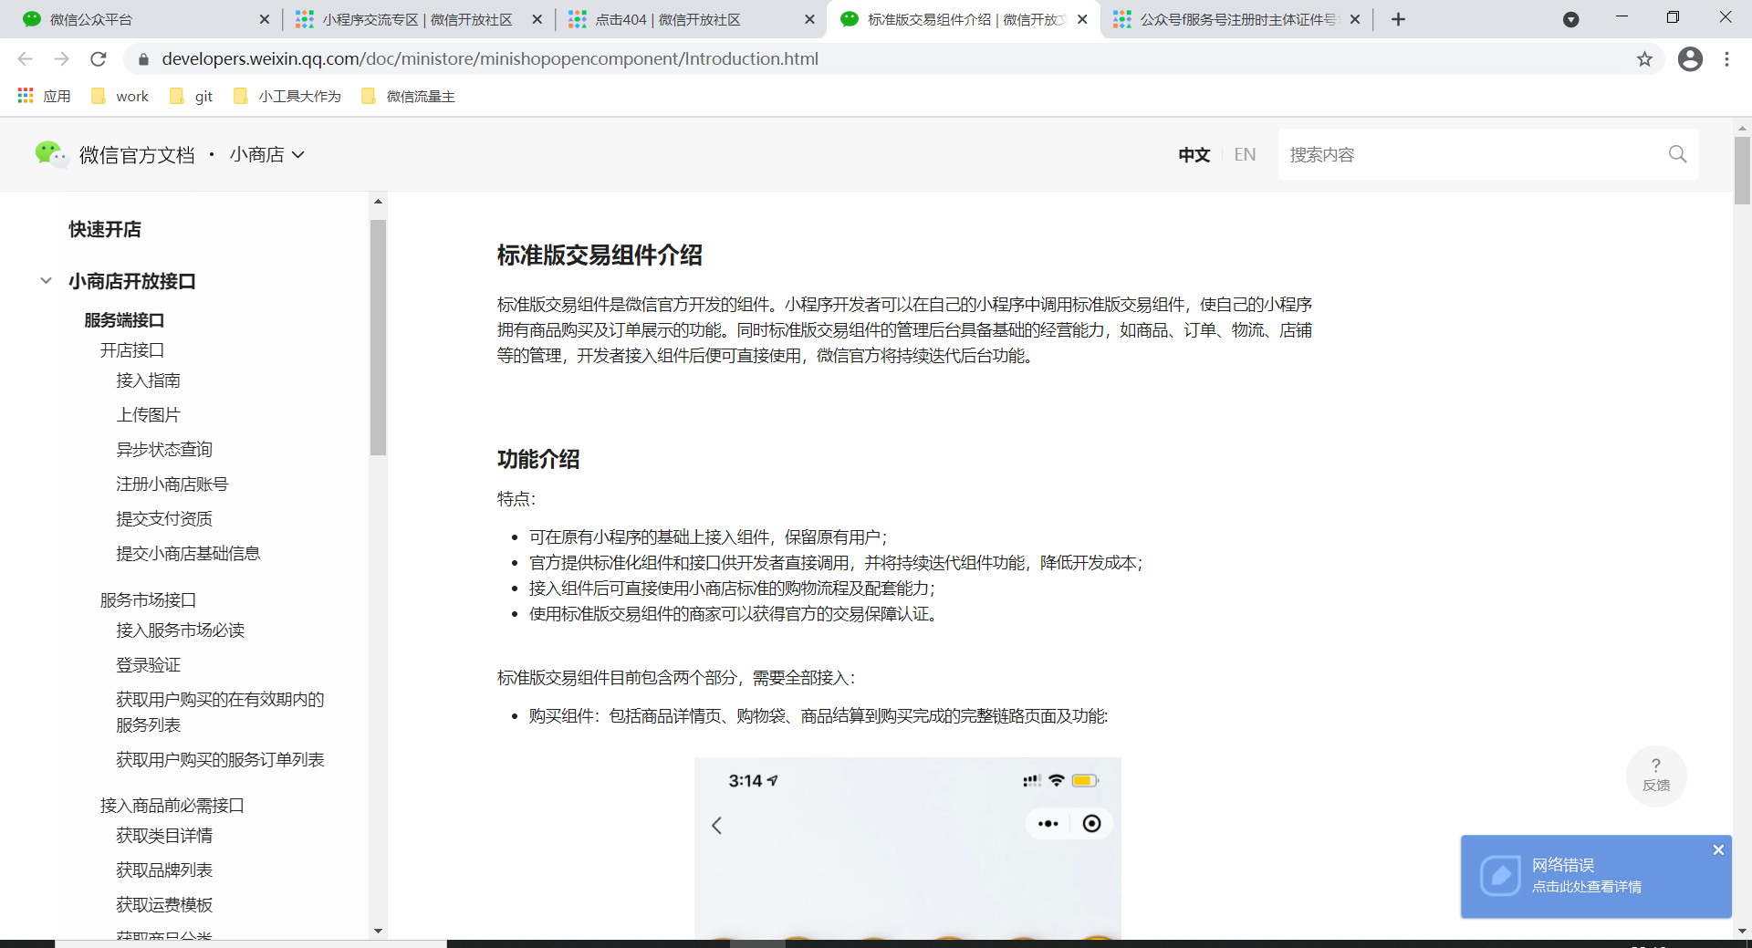This screenshot has width=1752, height=948.
Task: Open the work bookmark folder
Action: pyautogui.click(x=120, y=96)
